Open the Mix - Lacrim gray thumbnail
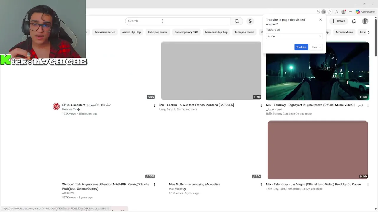378x212 pixels. tap(211, 71)
